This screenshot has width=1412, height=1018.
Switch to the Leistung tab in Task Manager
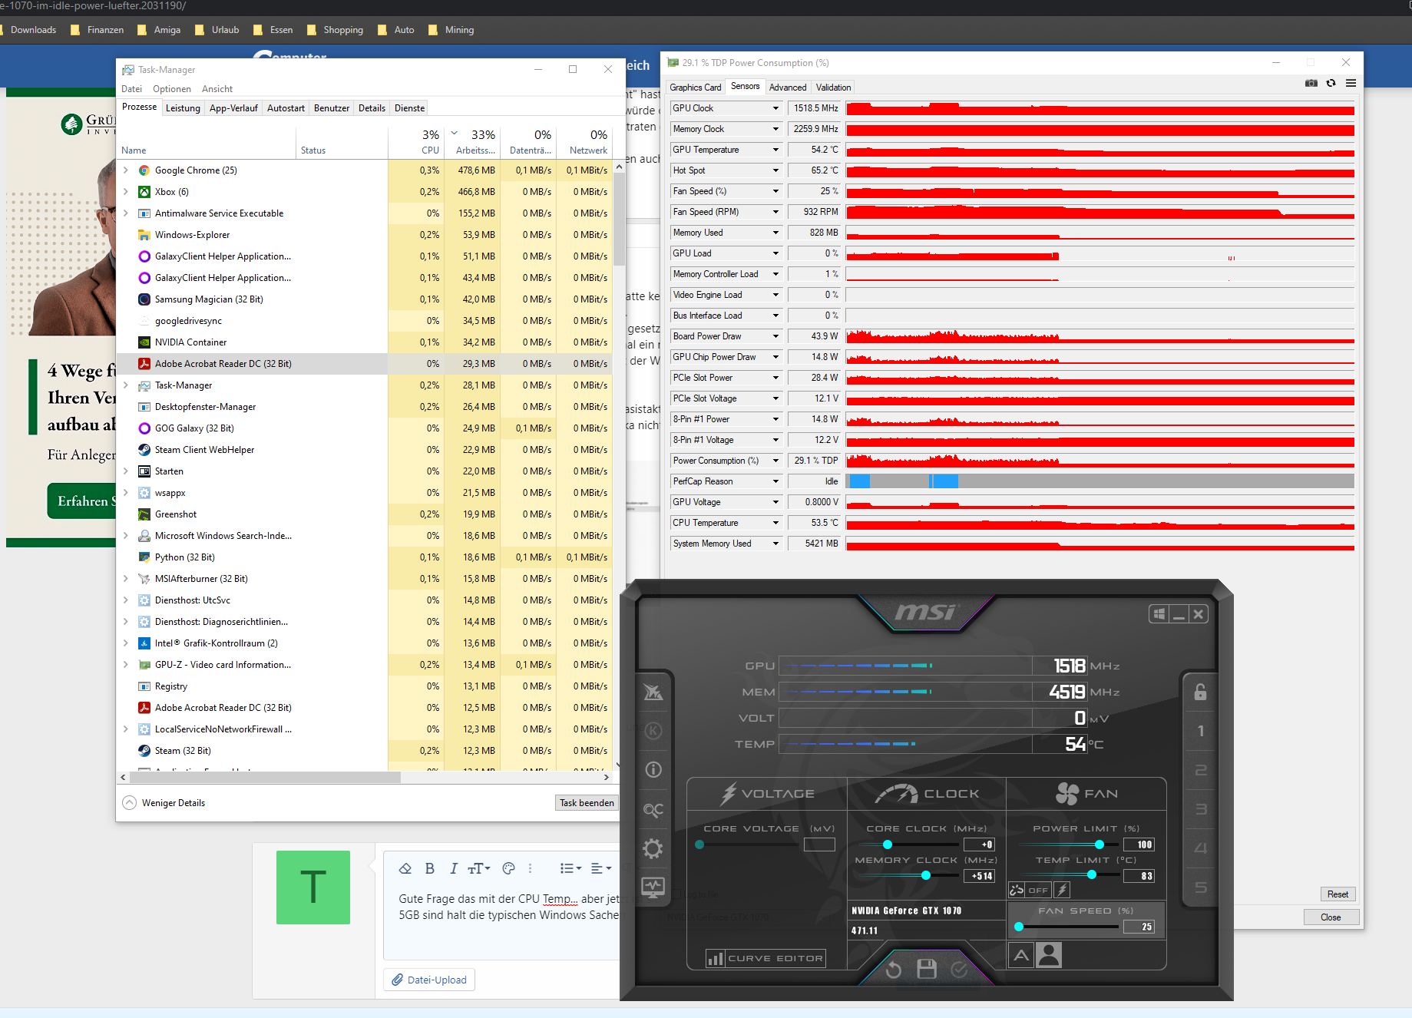pos(183,108)
